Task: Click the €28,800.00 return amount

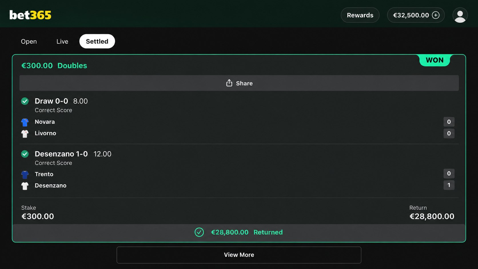Action: [x=432, y=216]
